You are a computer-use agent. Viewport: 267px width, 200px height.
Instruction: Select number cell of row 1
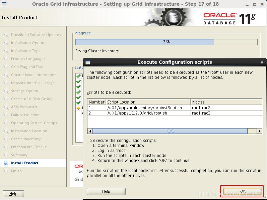[x=96, y=108]
